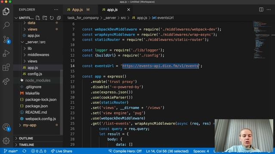Image resolution: width=275 pixels, height=154 pixels.
Task: Open Source Control view with 5 changes
Action: tap(6, 39)
